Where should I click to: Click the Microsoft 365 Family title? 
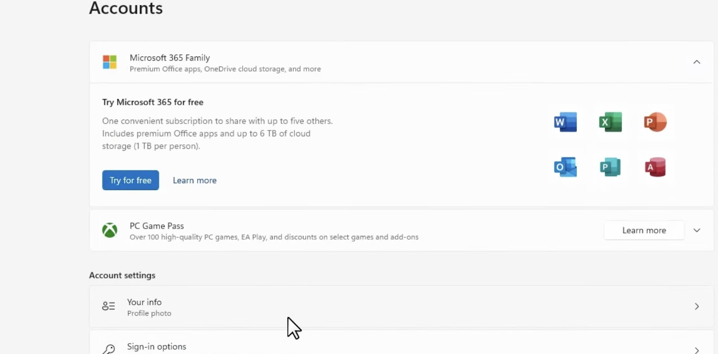[x=170, y=58]
